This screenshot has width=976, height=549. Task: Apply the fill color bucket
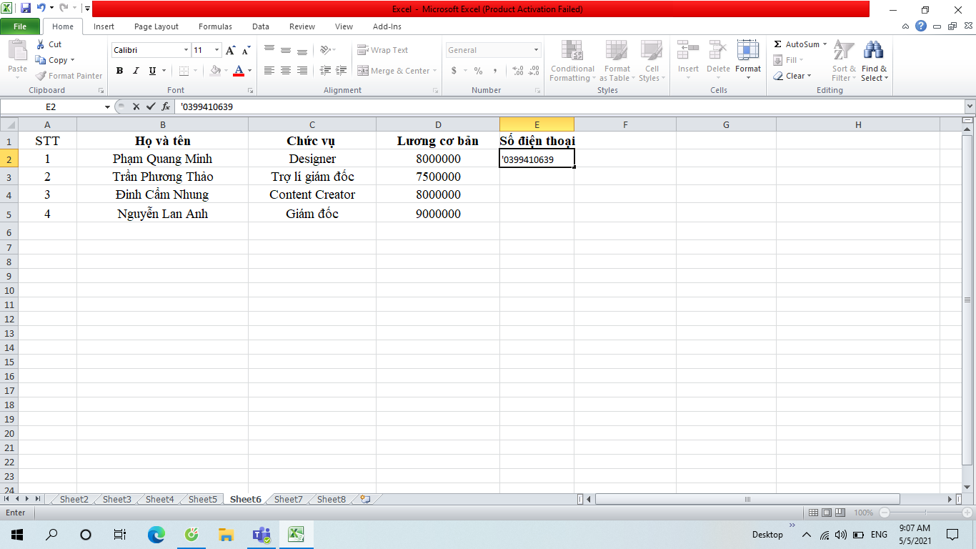pyautogui.click(x=215, y=71)
